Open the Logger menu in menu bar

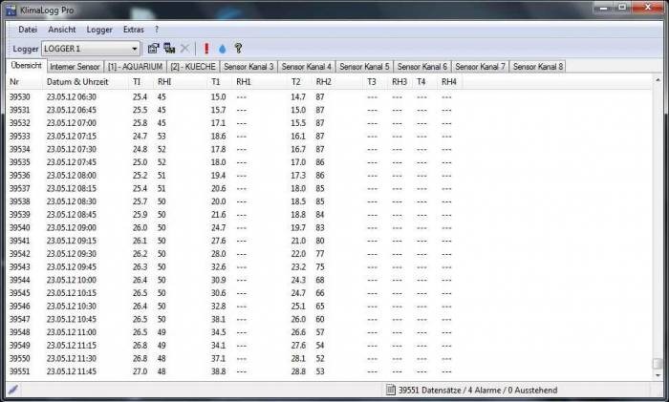99,30
